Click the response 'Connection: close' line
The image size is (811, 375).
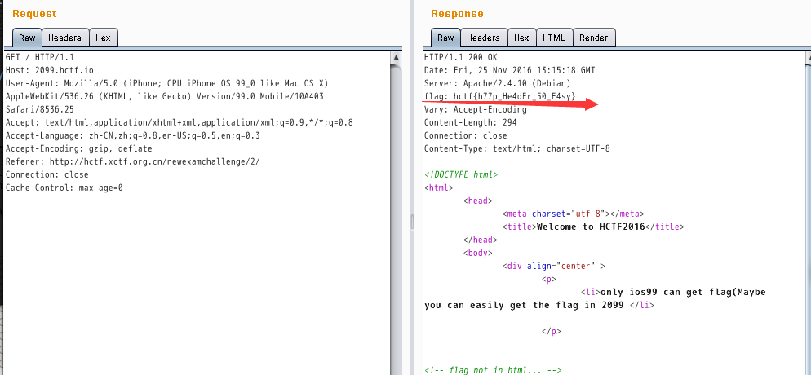click(466, 136)
